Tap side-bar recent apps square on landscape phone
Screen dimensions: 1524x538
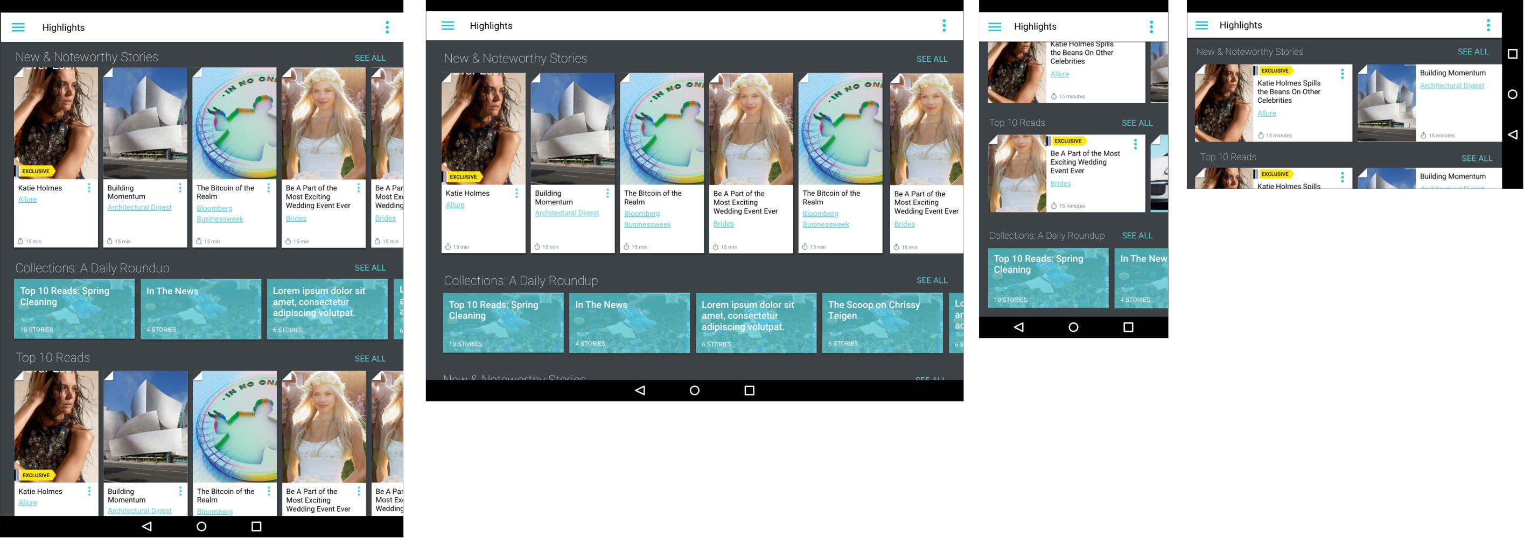point(1512,54)
